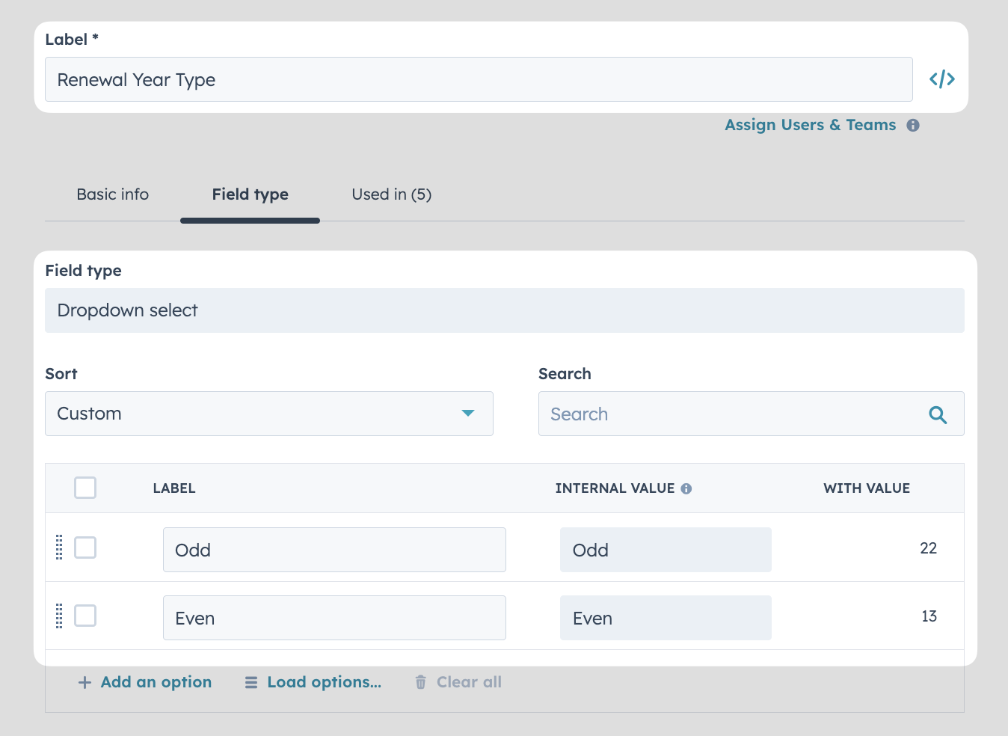Click the plus icon for Add an option
Screen dimensions: 1008x736
(85, 682)
